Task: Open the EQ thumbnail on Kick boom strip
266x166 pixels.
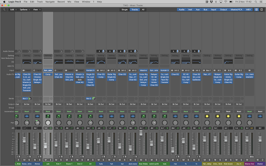Action: pos(228,62)
